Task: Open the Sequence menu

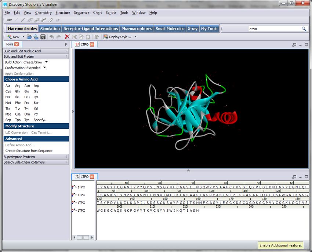Action: pos(81,12)
